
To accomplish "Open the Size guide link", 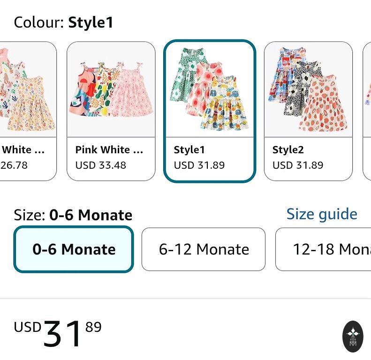I will tap(322, 214).
